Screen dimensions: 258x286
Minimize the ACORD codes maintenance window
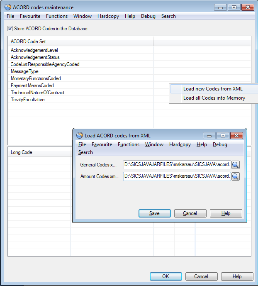(220, 7)
